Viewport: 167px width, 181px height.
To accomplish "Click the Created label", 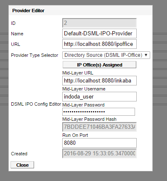I will pos(19,154).
